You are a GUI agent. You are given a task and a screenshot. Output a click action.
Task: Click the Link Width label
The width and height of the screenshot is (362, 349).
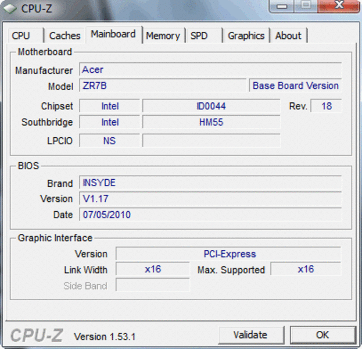(x=85, y=270)
